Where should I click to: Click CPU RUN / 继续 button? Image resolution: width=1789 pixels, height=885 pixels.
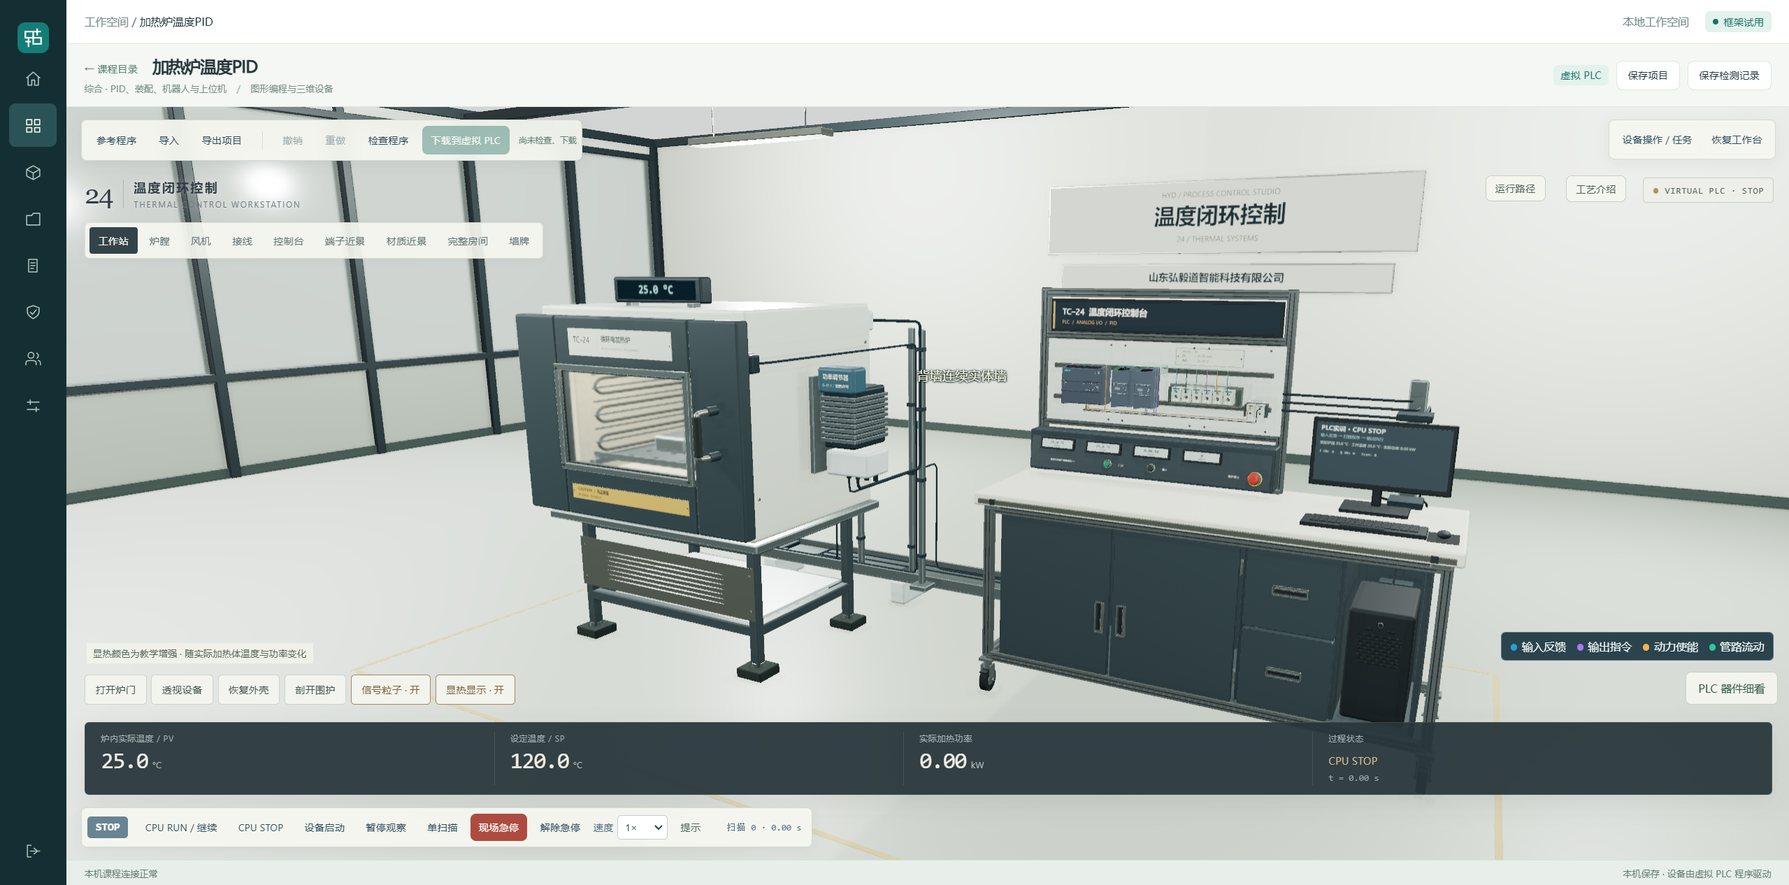pos(181,828)
